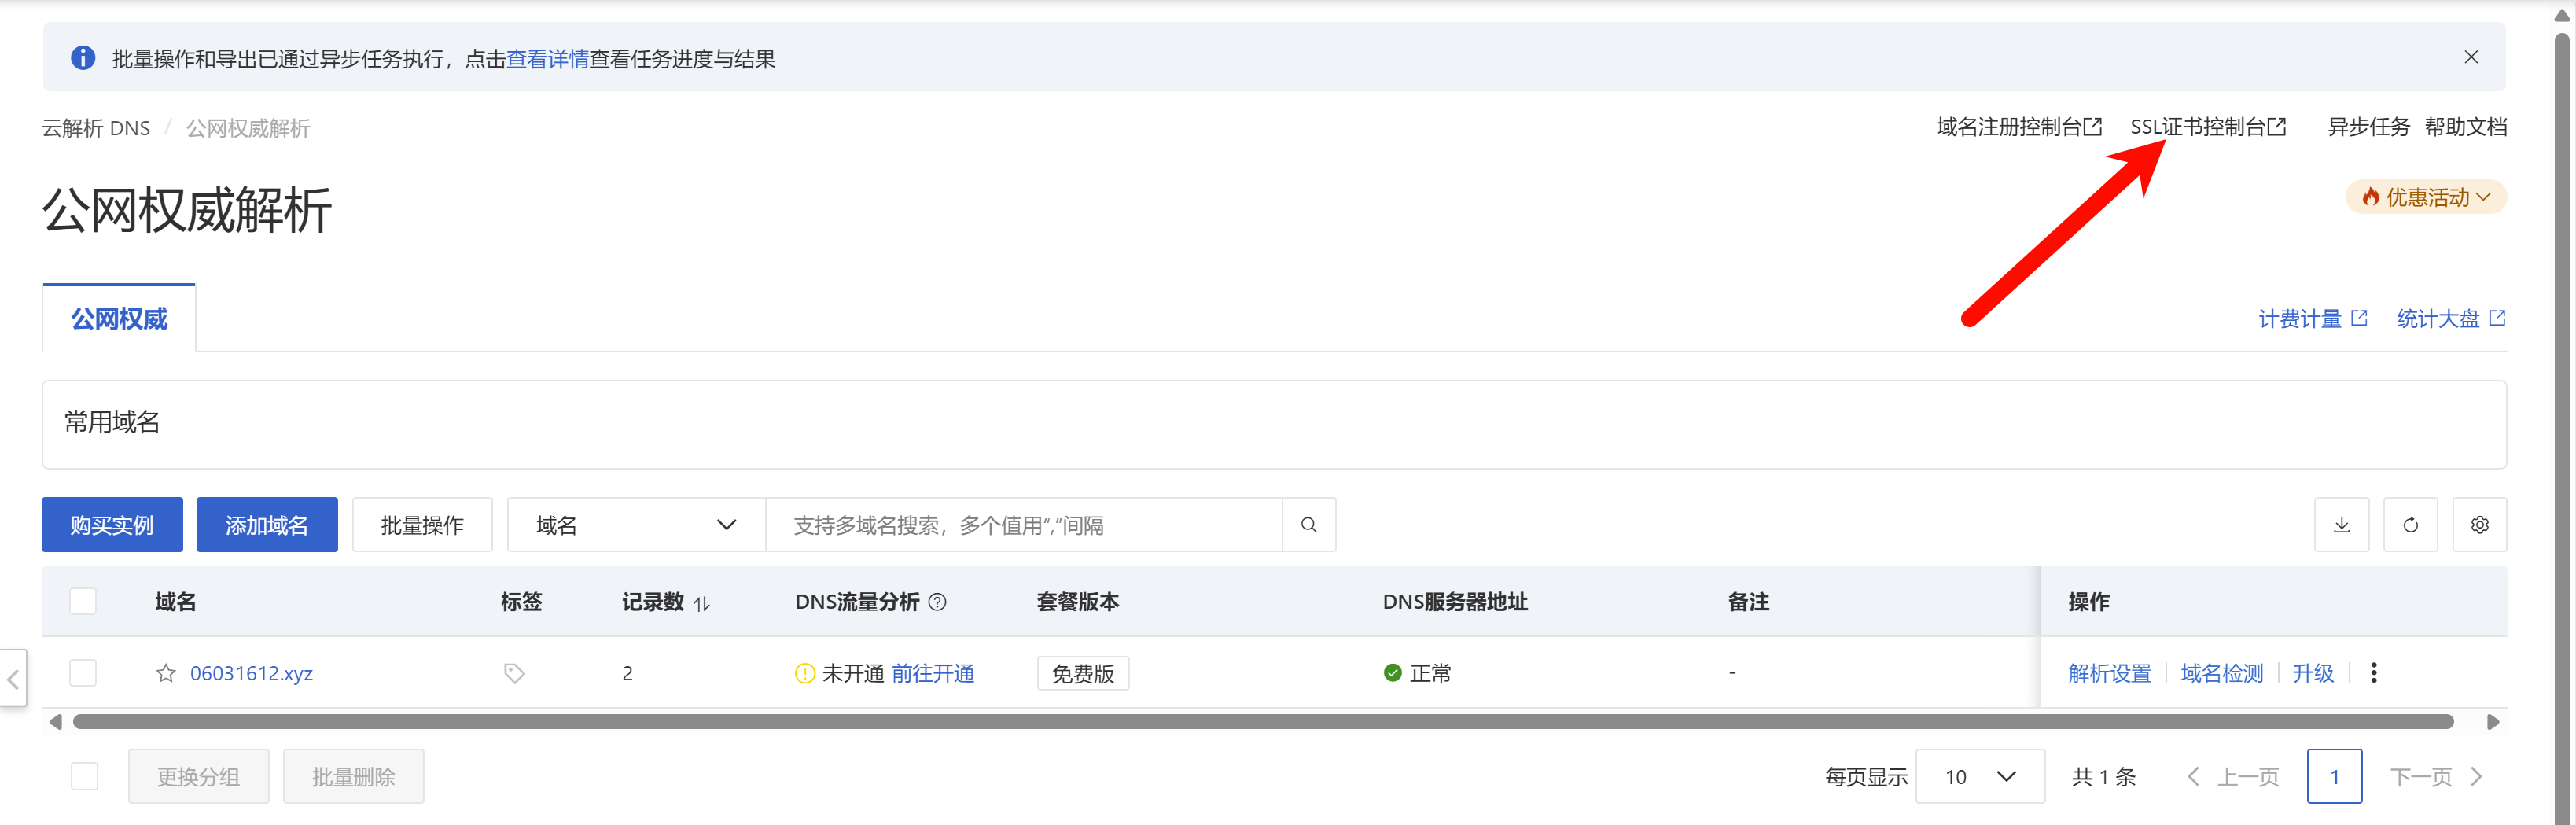Image resolution: width=2576 pixels, height=825 pixels.
Task: Open the 优惠活动 dropdown
Action: [x=2425, y=197]
